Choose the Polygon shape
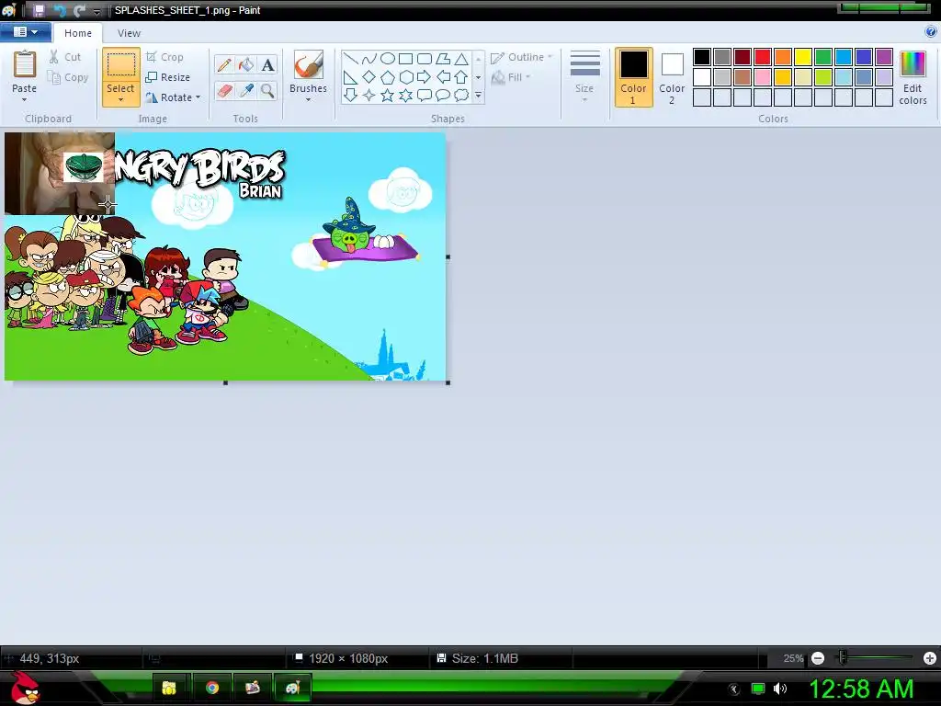 pyautogui.click(x=443, y=58)
